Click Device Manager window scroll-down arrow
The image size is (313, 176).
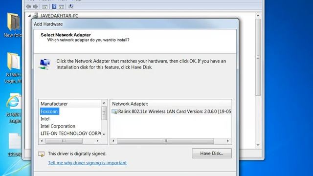coord(258,145)
